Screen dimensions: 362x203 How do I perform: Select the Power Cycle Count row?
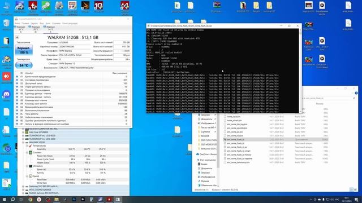coord(74,159)
